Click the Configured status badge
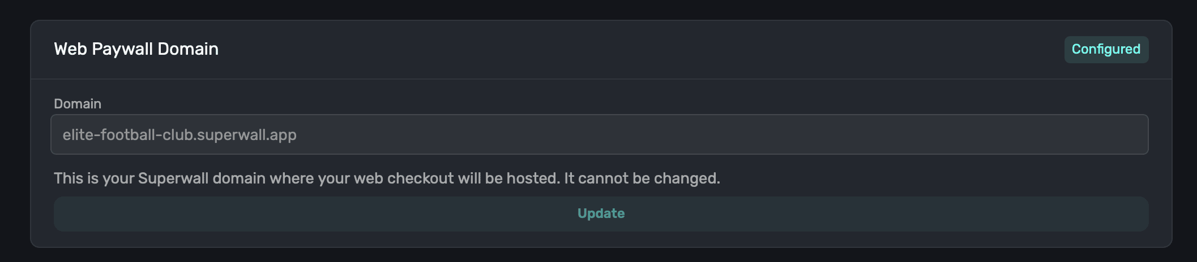Viewport: 1197px width, 262px height. [1106, 49]
